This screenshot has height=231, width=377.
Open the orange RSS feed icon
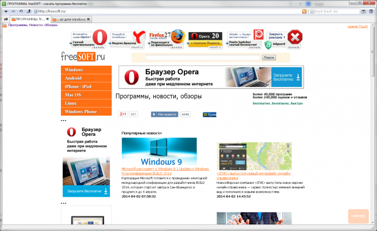pos(305,11)
